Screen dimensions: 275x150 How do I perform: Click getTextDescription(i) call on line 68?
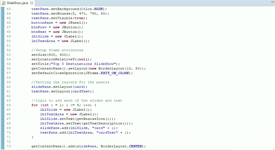pos(106,123)
